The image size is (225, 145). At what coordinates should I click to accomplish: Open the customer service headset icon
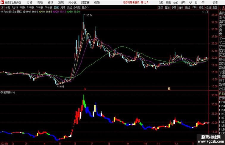pos(190,2)
